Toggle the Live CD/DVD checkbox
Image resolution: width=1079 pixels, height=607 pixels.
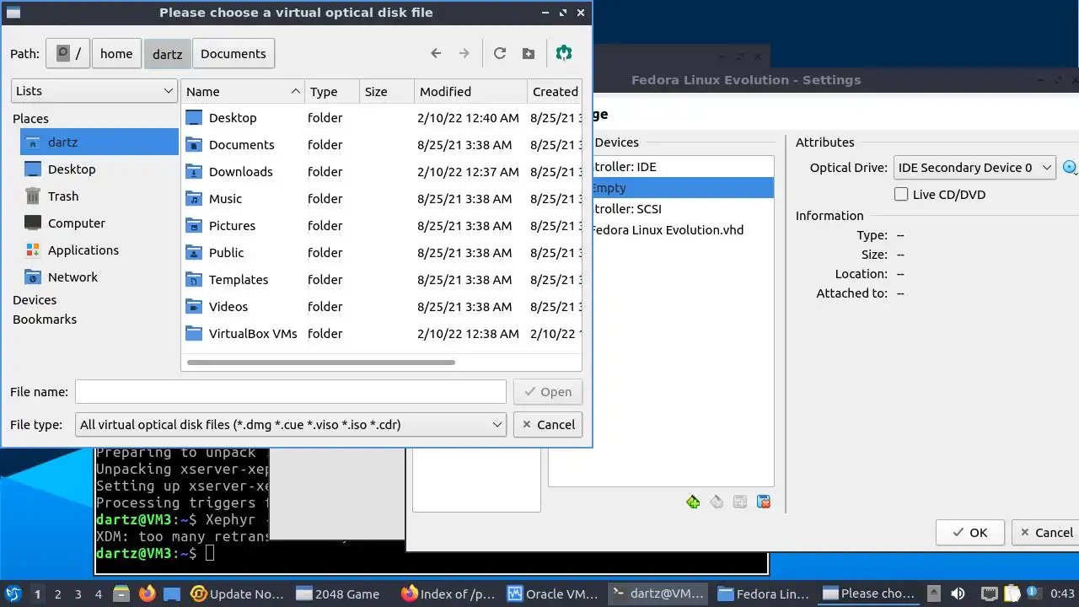(901, 194)
